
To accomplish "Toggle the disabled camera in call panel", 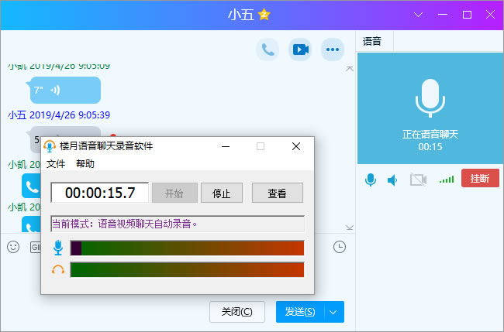I will [419, 180].
